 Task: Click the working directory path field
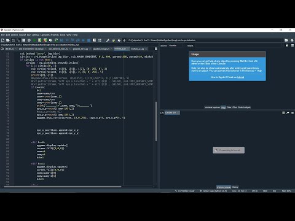pyautogui.click(x=205, y=41)
